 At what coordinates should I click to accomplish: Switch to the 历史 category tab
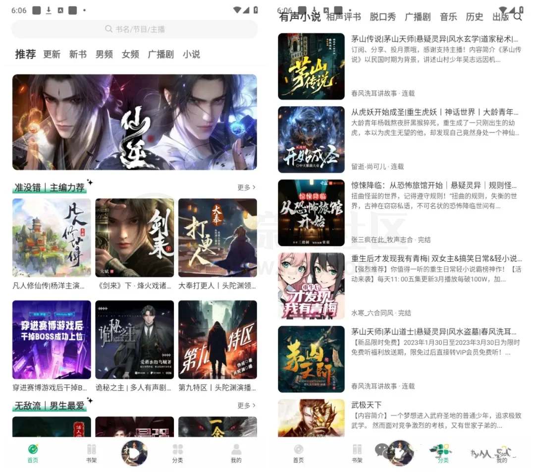coord(475,16)
